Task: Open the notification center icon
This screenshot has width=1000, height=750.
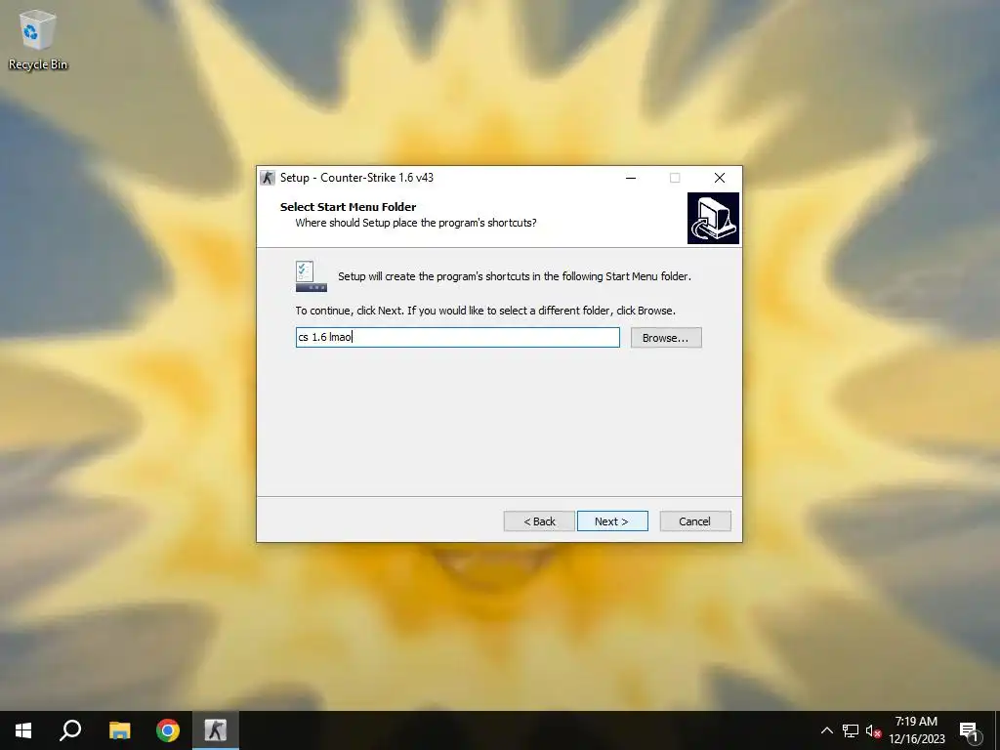Action: pos(969,730)
